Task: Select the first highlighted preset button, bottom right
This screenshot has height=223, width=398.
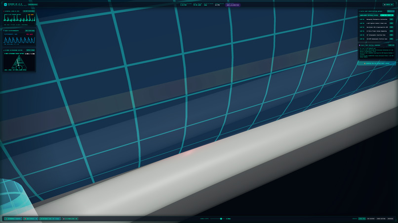Action: [x=362, y=219]
